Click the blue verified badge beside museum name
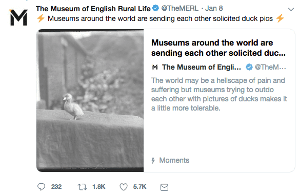Viewport: 299px width, 196px height. pos(155,8)
